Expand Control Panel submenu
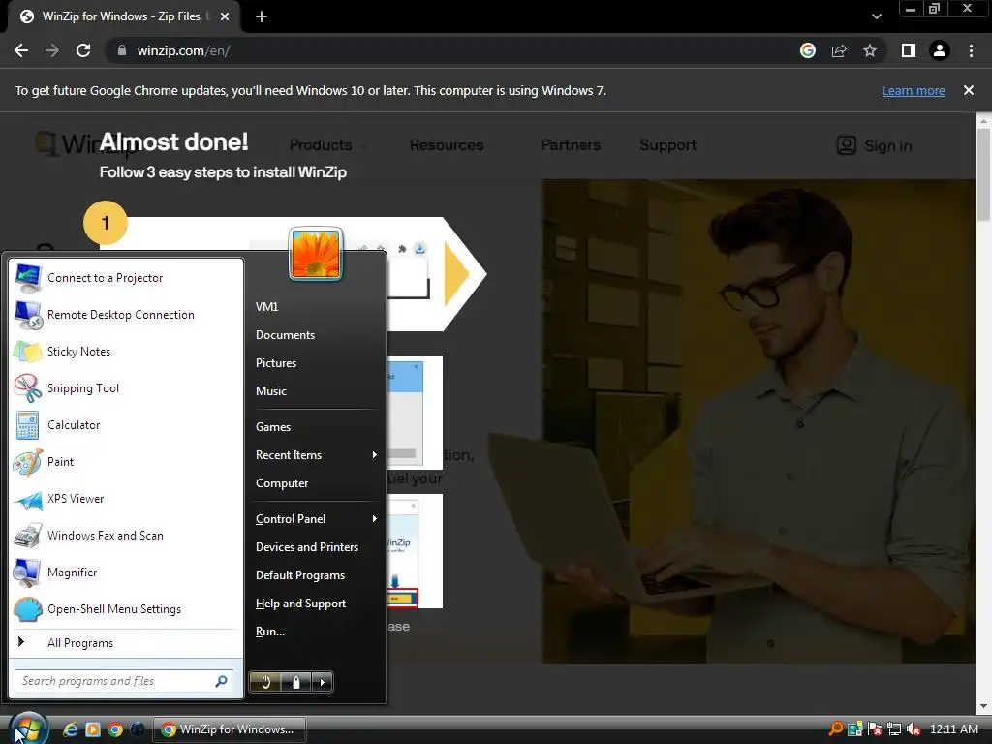Image resolution: width=992 pixels, height=744 pixels. coord(317,519)
